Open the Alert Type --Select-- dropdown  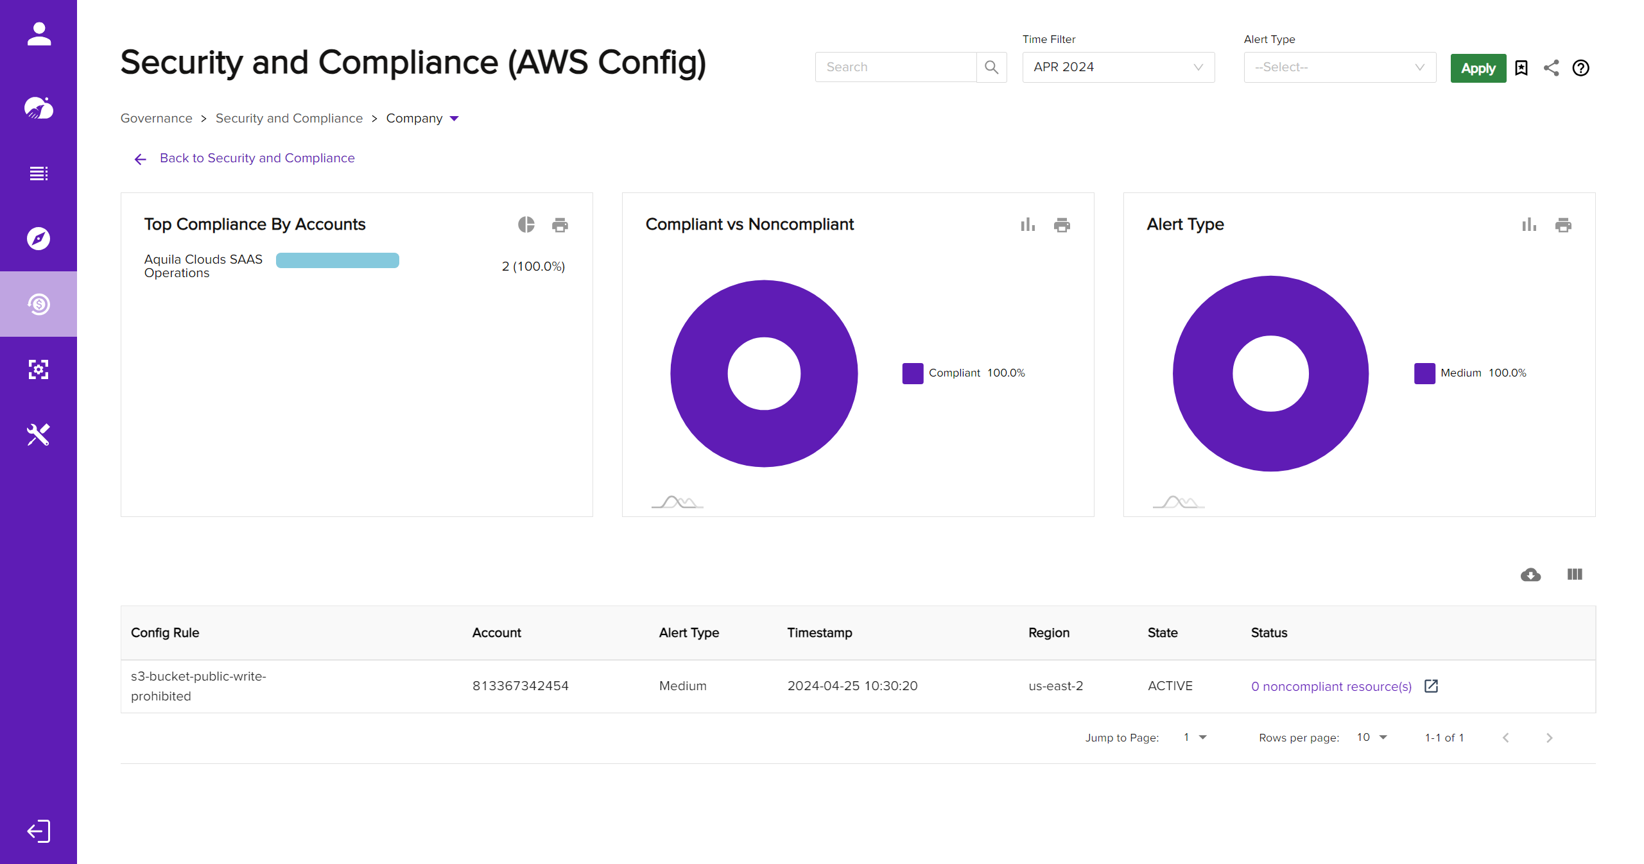click(x=1340, y=67)
